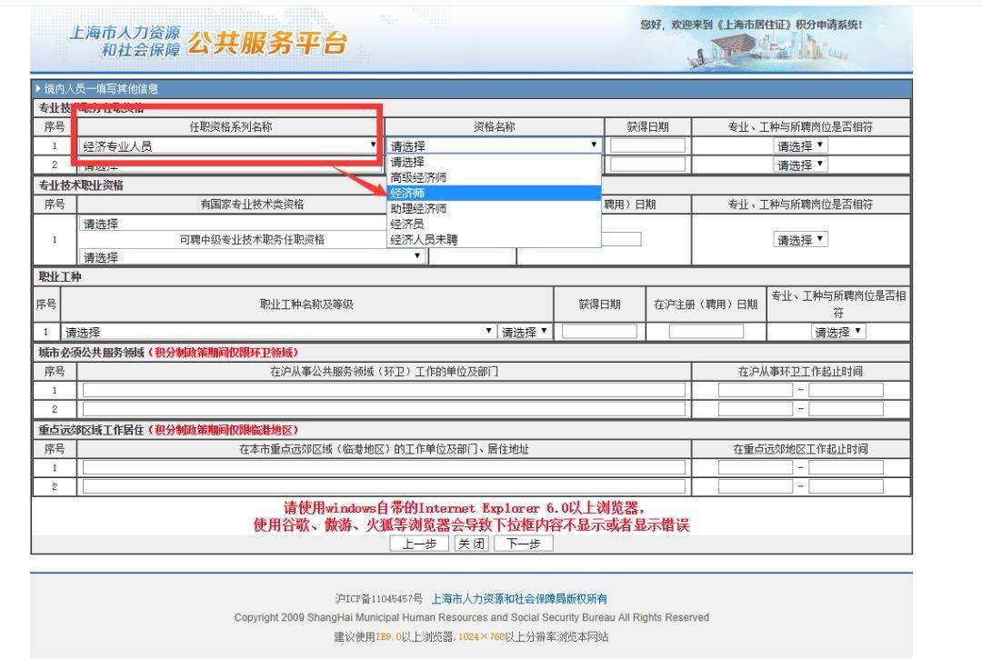Click 职业工种 获得日期 input field

pyautogui.click(x=599, y=331)
